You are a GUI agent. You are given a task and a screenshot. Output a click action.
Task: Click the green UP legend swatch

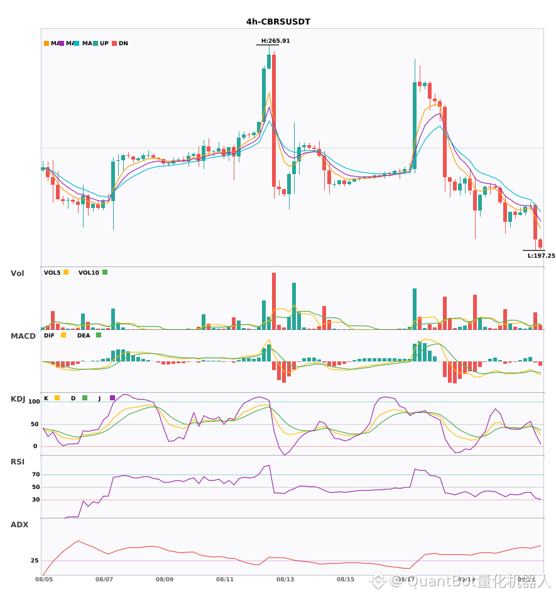[95, 43]
